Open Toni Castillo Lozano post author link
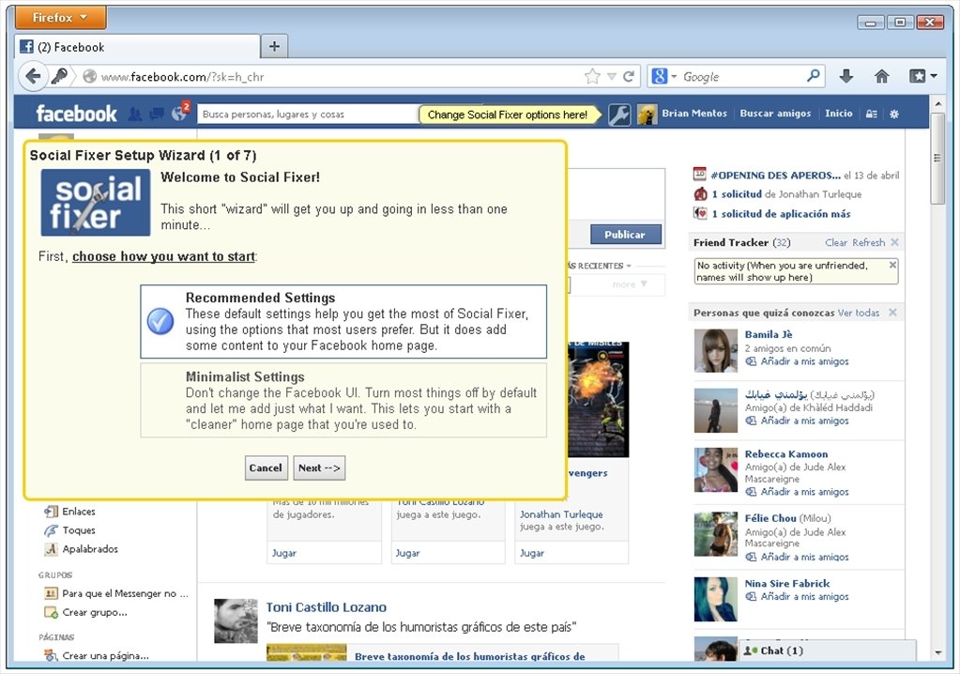This screenshot has height=674, width=960. click(326, 607)
